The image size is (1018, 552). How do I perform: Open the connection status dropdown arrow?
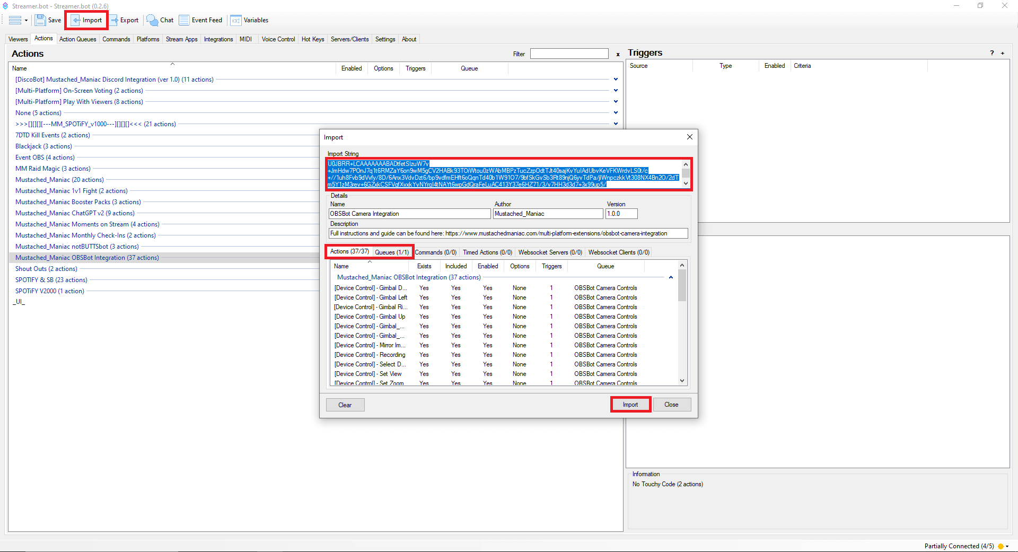1007,546
